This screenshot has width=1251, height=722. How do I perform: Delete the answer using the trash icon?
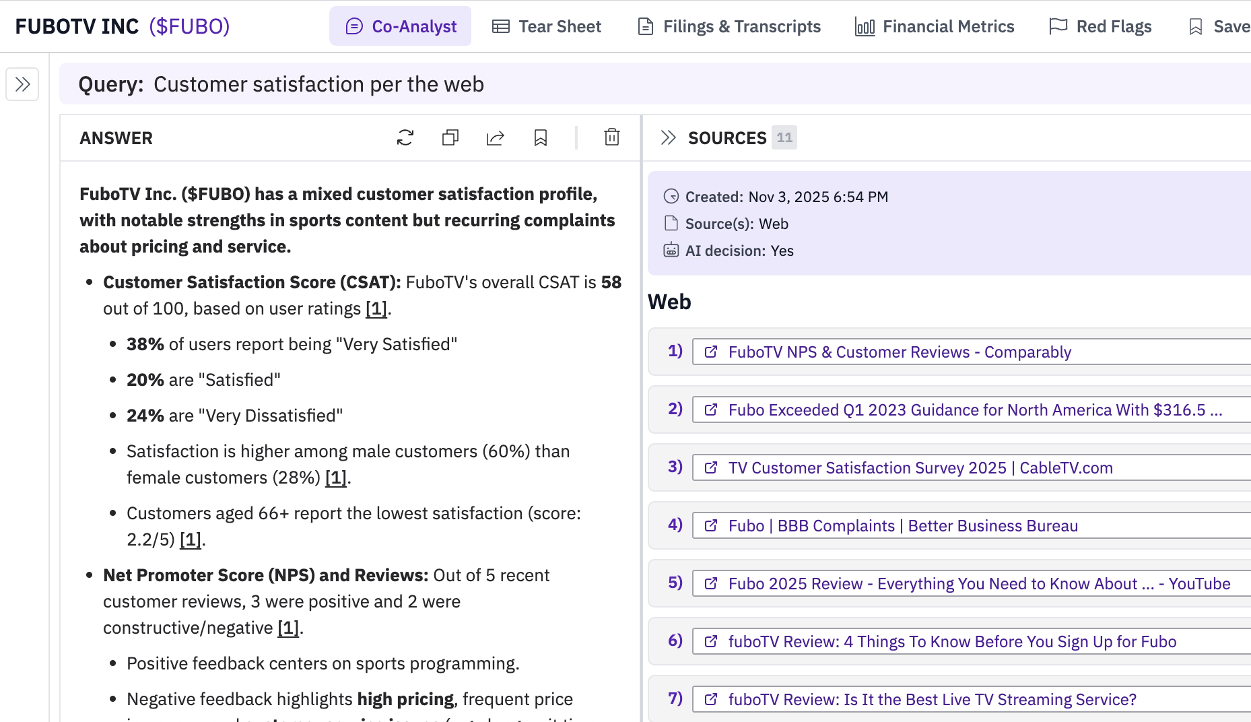pyautogui.click(x=612, y=137)
